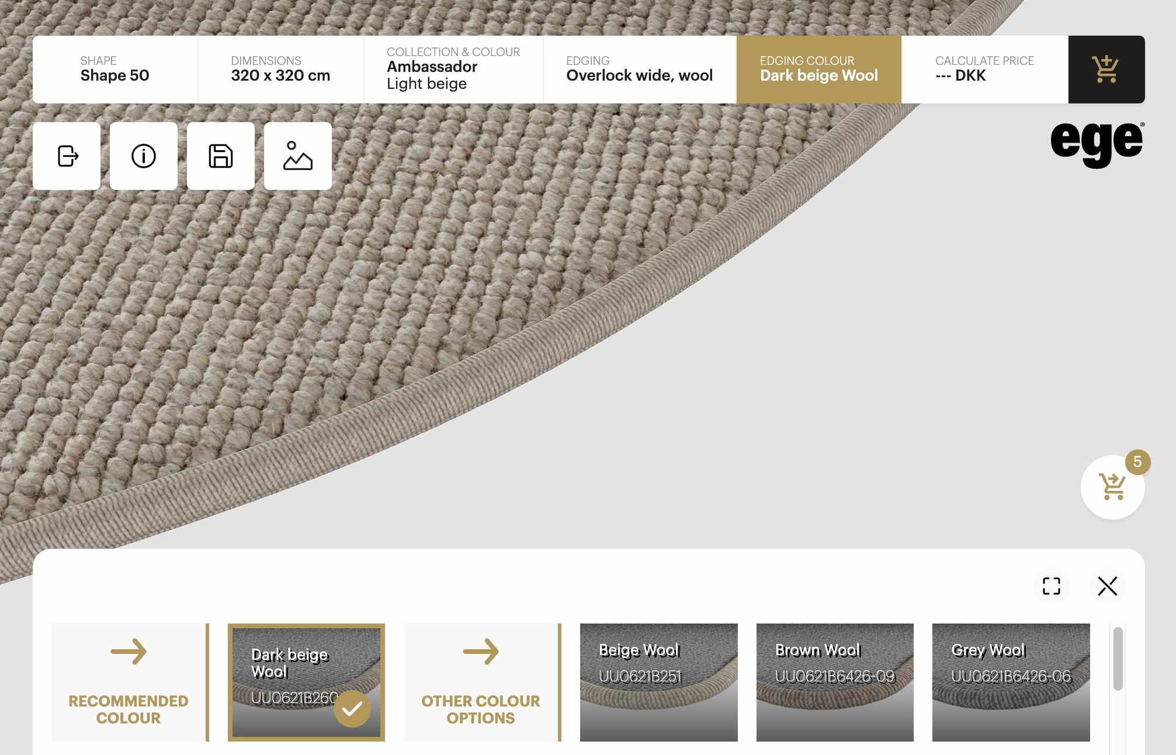Click the ege logo
The width and height of the screenshot is (1176, 755).
1097,144
